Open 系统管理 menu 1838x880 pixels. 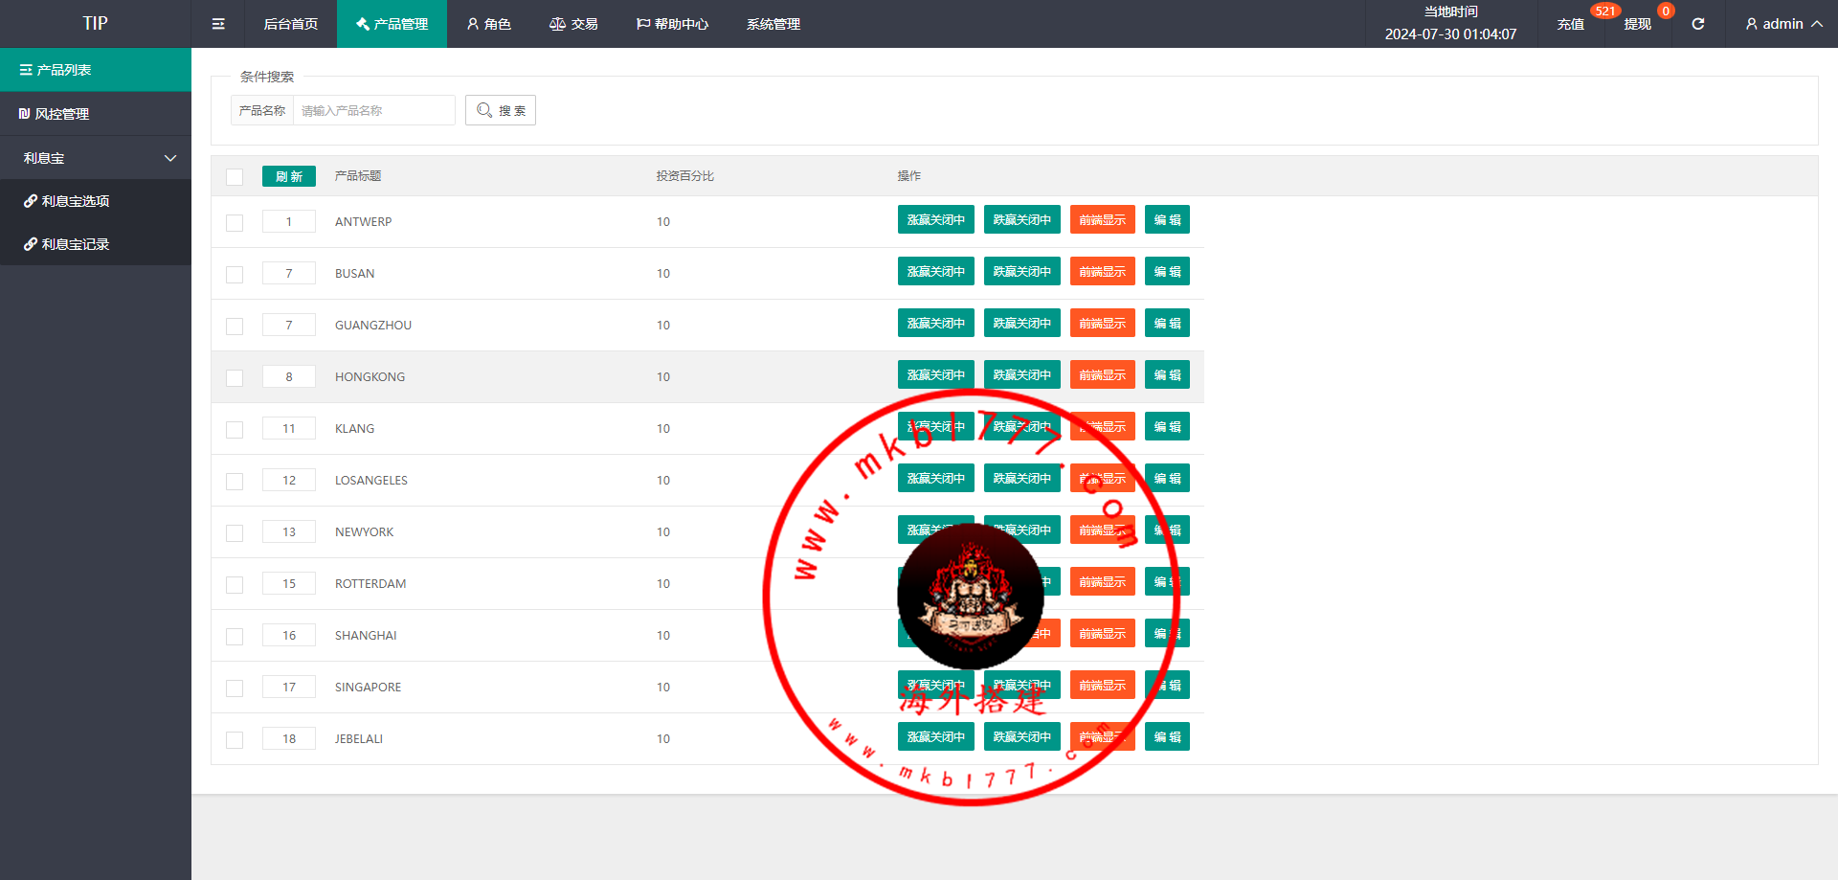coord(773,24)
